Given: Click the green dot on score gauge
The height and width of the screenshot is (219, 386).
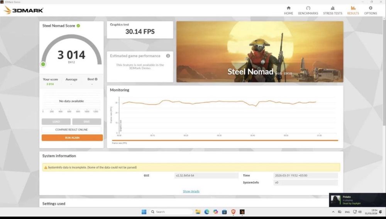Looking at the screenshot, I should pyautogui.click(x=43, y=64).
